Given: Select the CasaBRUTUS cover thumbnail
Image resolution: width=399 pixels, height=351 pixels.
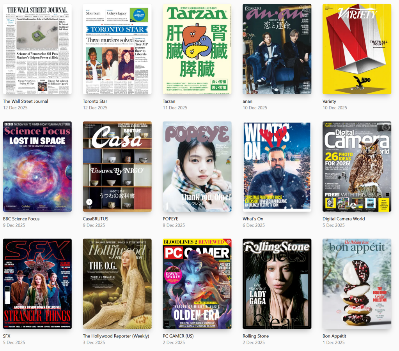Looking at the screenshot, I should 117,167.
